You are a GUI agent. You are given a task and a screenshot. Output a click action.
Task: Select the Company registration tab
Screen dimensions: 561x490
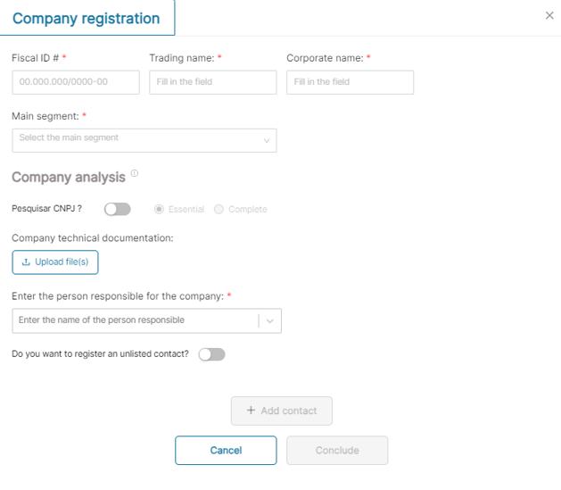click(x=87, y=18)
